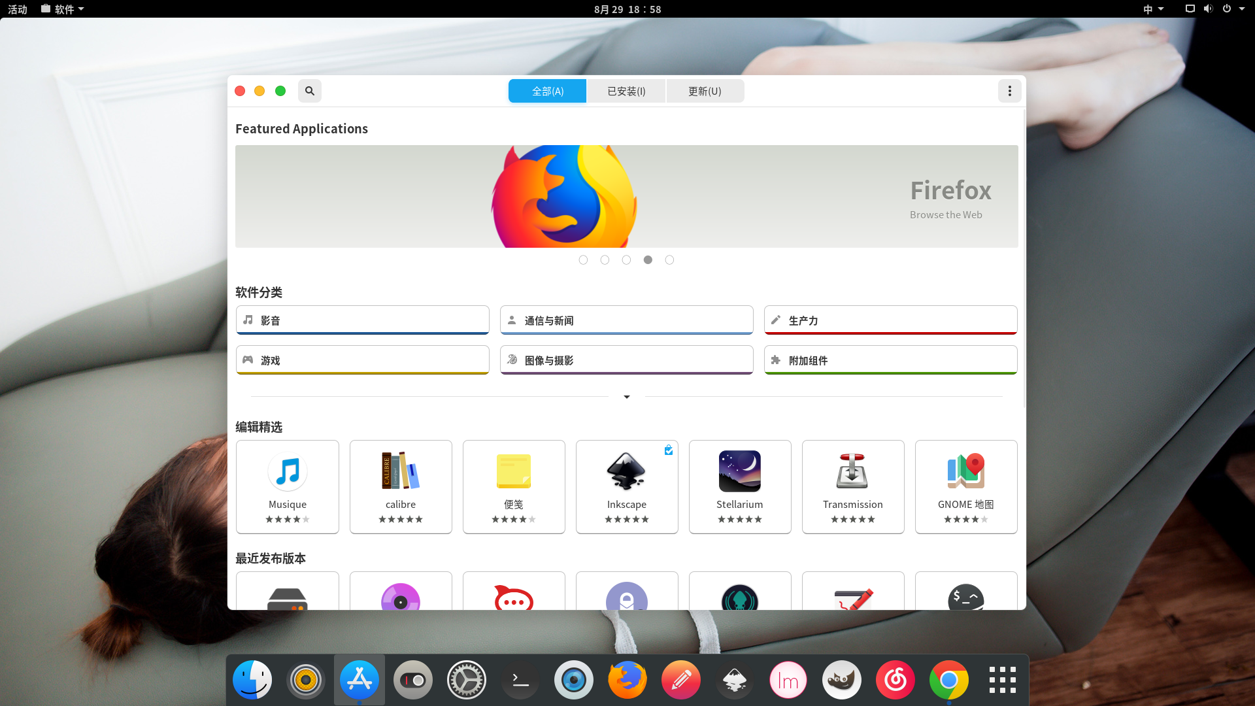Open the Transmission app tile
Image resolution: width=1255 pixels, height=706 pixels.
(x=853, y=487)
